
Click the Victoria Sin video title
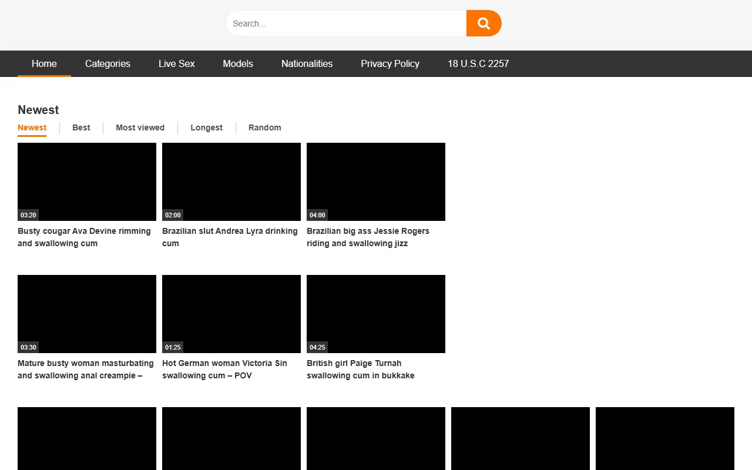[x=225, y=369]
